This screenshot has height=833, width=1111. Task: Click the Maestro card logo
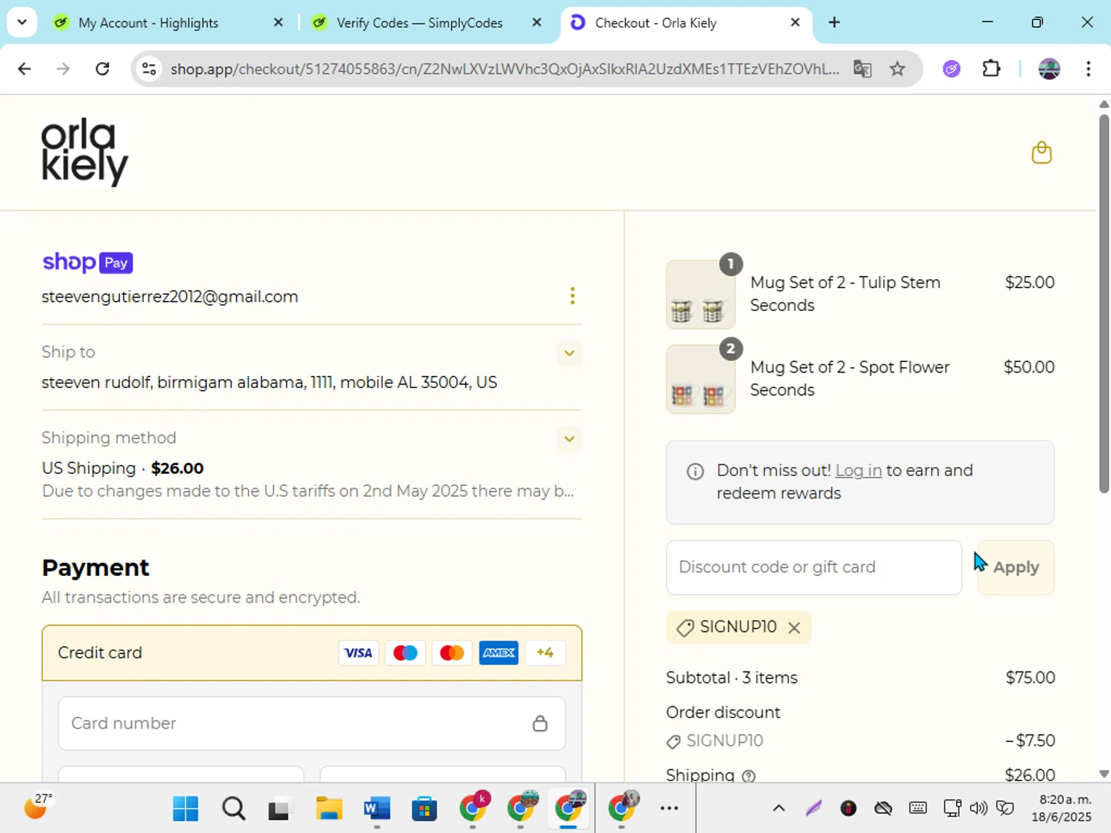click(x=405, y=653)
